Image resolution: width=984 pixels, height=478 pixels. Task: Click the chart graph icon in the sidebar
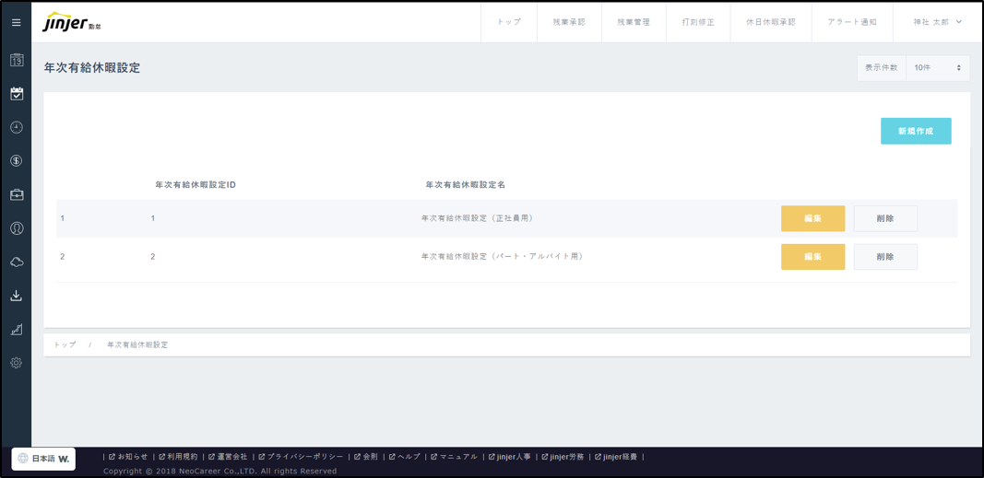coord(17,330)
